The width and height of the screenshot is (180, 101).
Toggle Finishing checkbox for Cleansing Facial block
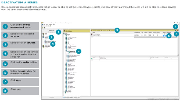[171, 59]
